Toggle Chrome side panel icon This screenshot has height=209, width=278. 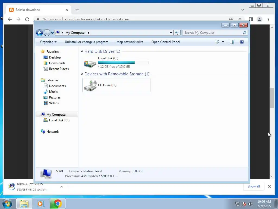251,19
